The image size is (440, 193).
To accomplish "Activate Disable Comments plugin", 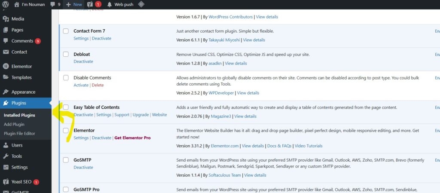I will click(x=81, y=85).
